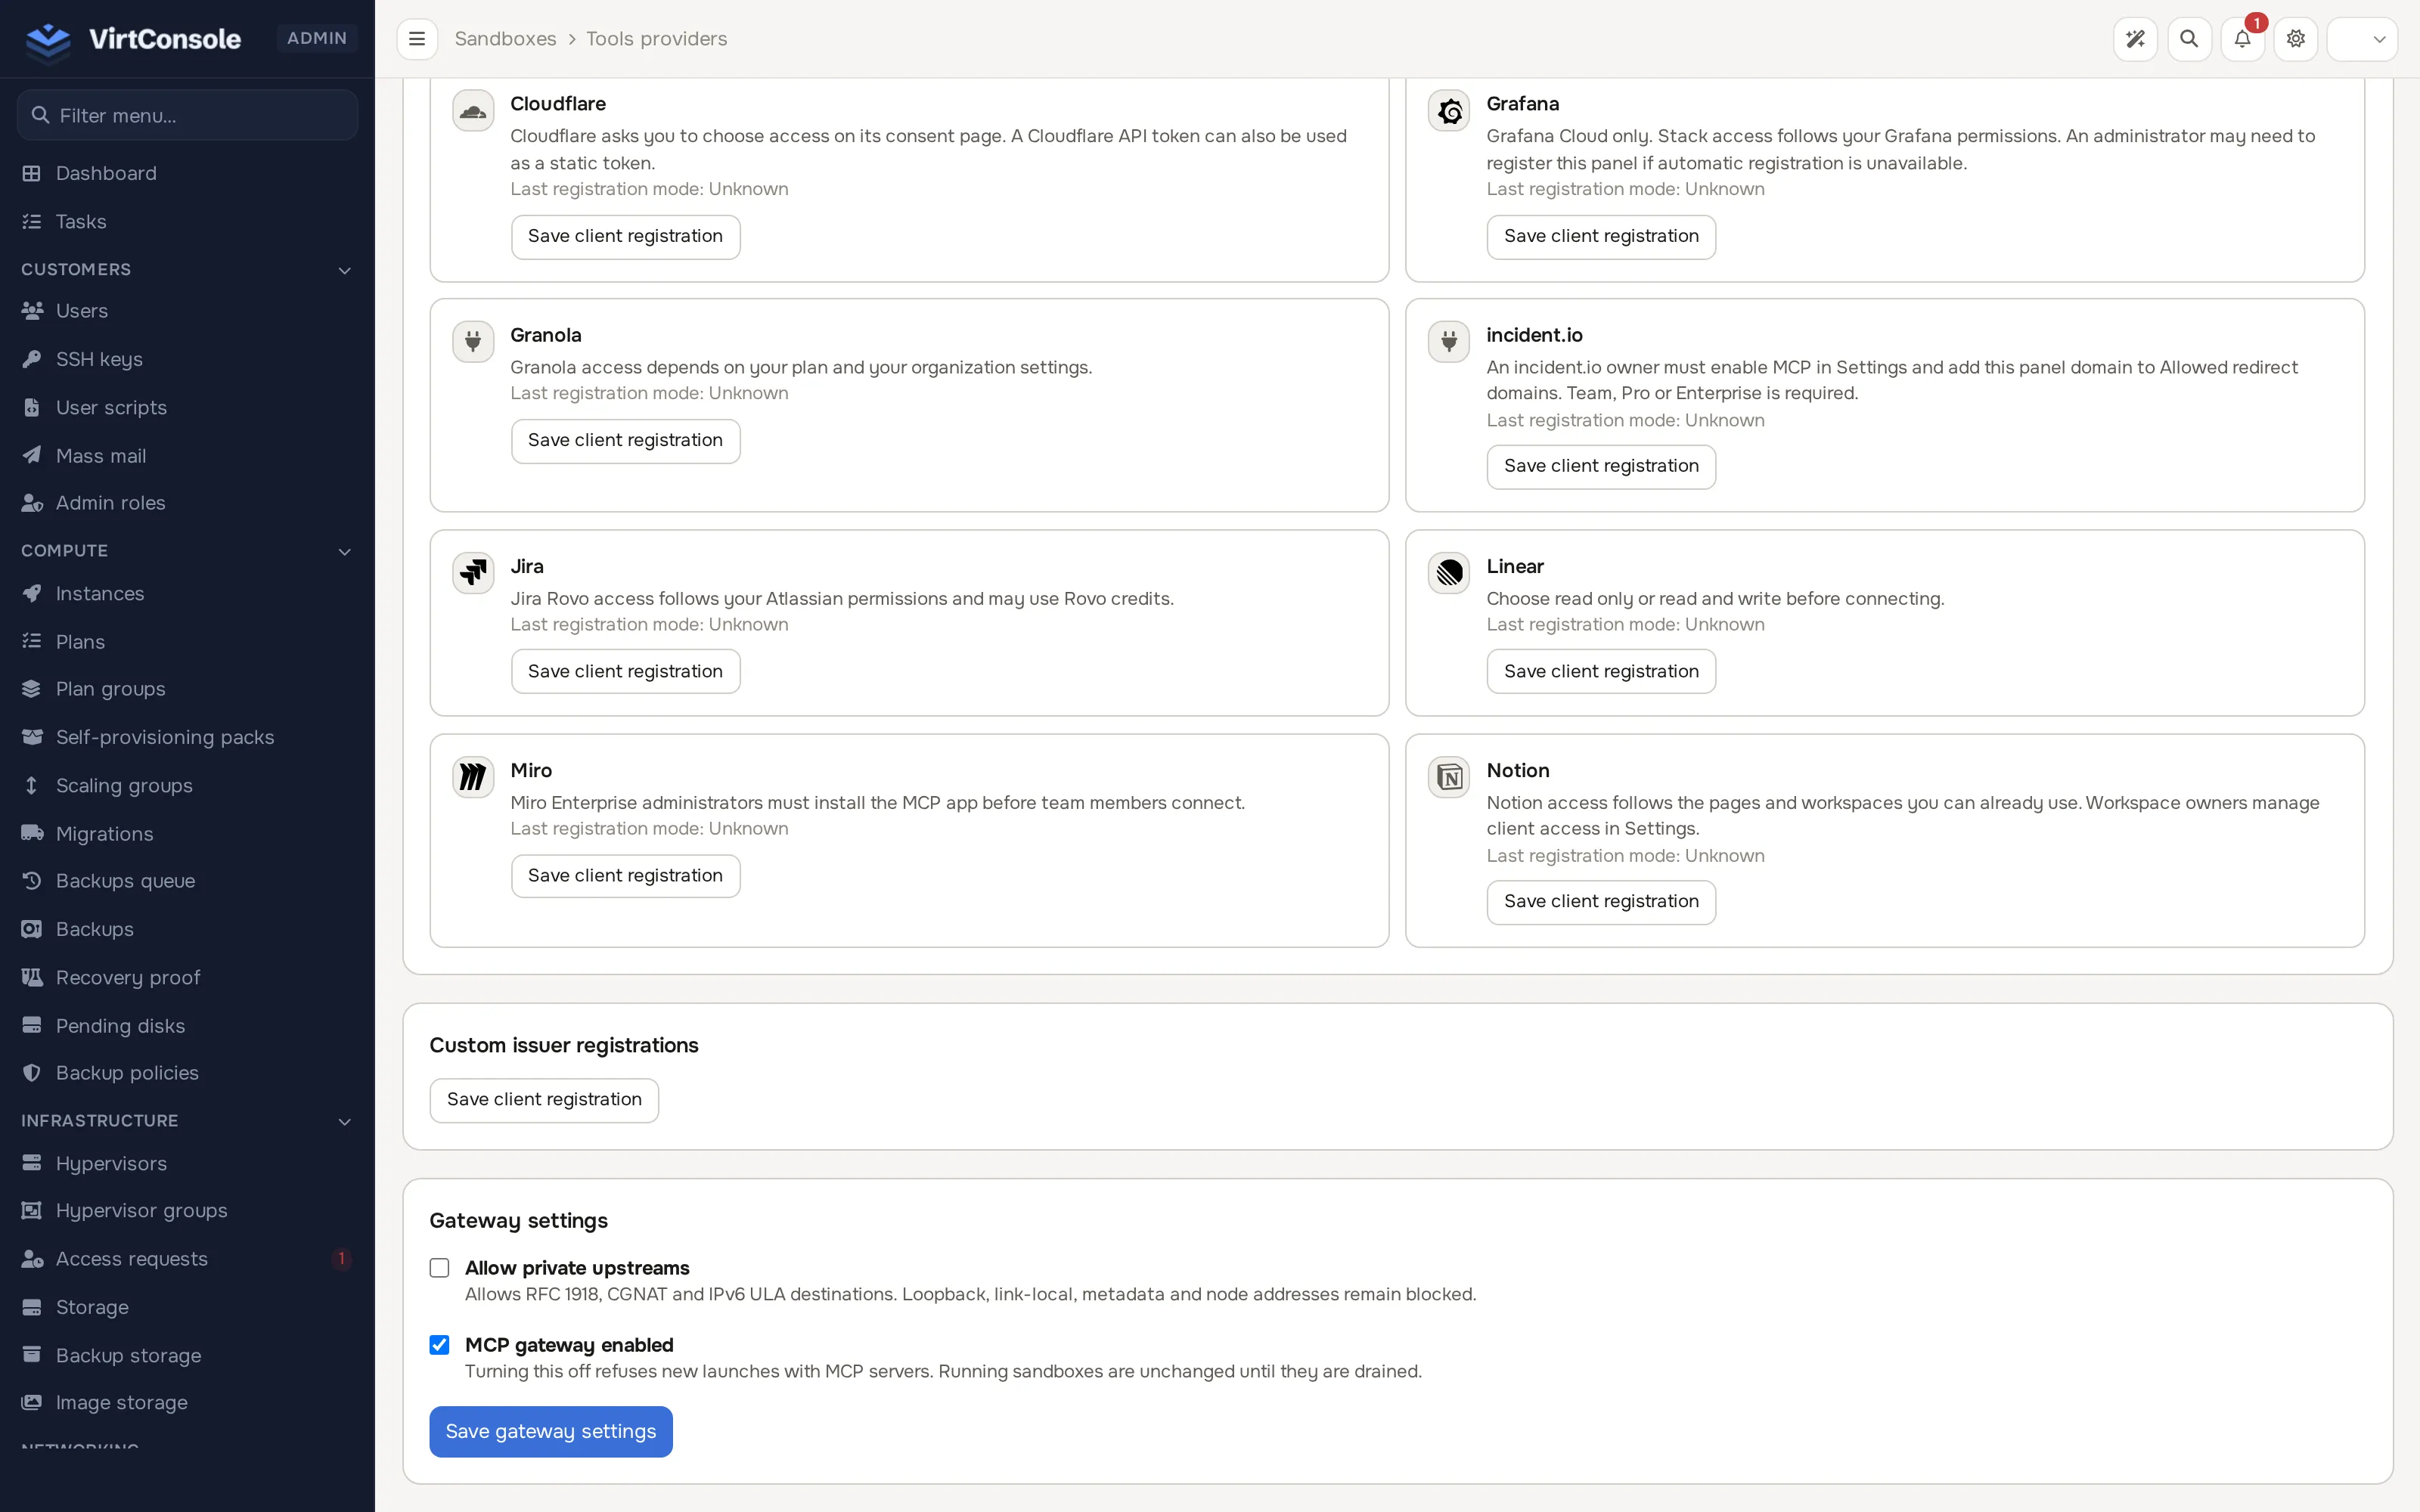Save client registration under Custom issuer registrations
2420x1512 pixels.
pyautogui.click(x=544, y=1100)
